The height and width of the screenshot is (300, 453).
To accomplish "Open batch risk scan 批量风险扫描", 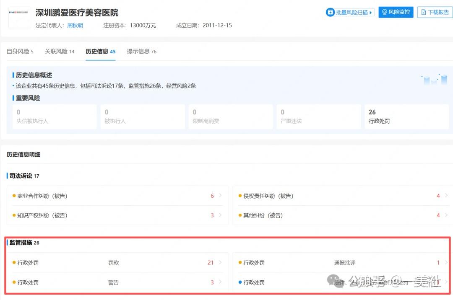I will click(350, 13).
